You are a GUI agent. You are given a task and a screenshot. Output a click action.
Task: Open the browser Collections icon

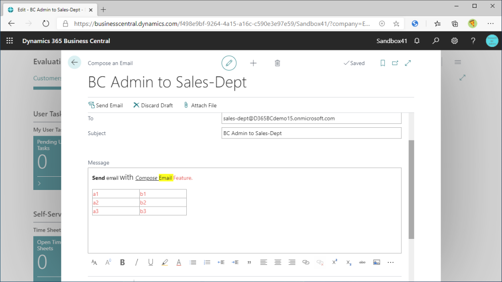(454, 23)
